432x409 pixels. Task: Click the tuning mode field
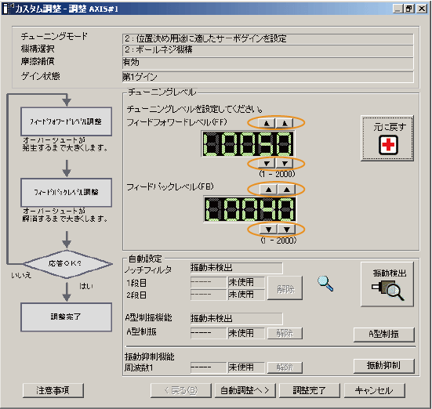(267, 38)
